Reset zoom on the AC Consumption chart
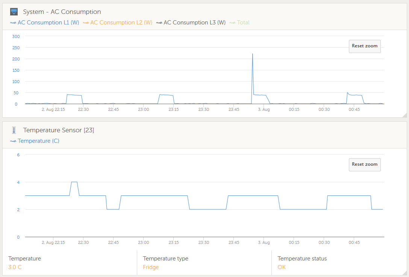The width and height of the screenshot is (409, 277). pyautogui.click(x=364, y=46)
